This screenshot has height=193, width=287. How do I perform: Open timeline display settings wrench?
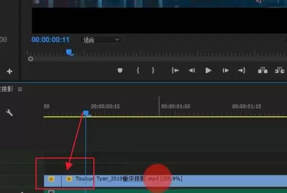click(x=9, y=113)
